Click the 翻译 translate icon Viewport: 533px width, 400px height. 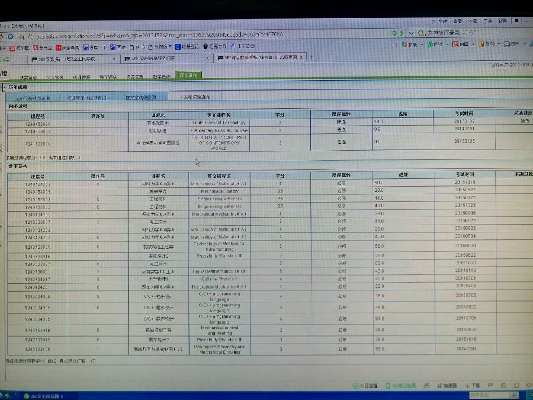[x=461, y=44]
